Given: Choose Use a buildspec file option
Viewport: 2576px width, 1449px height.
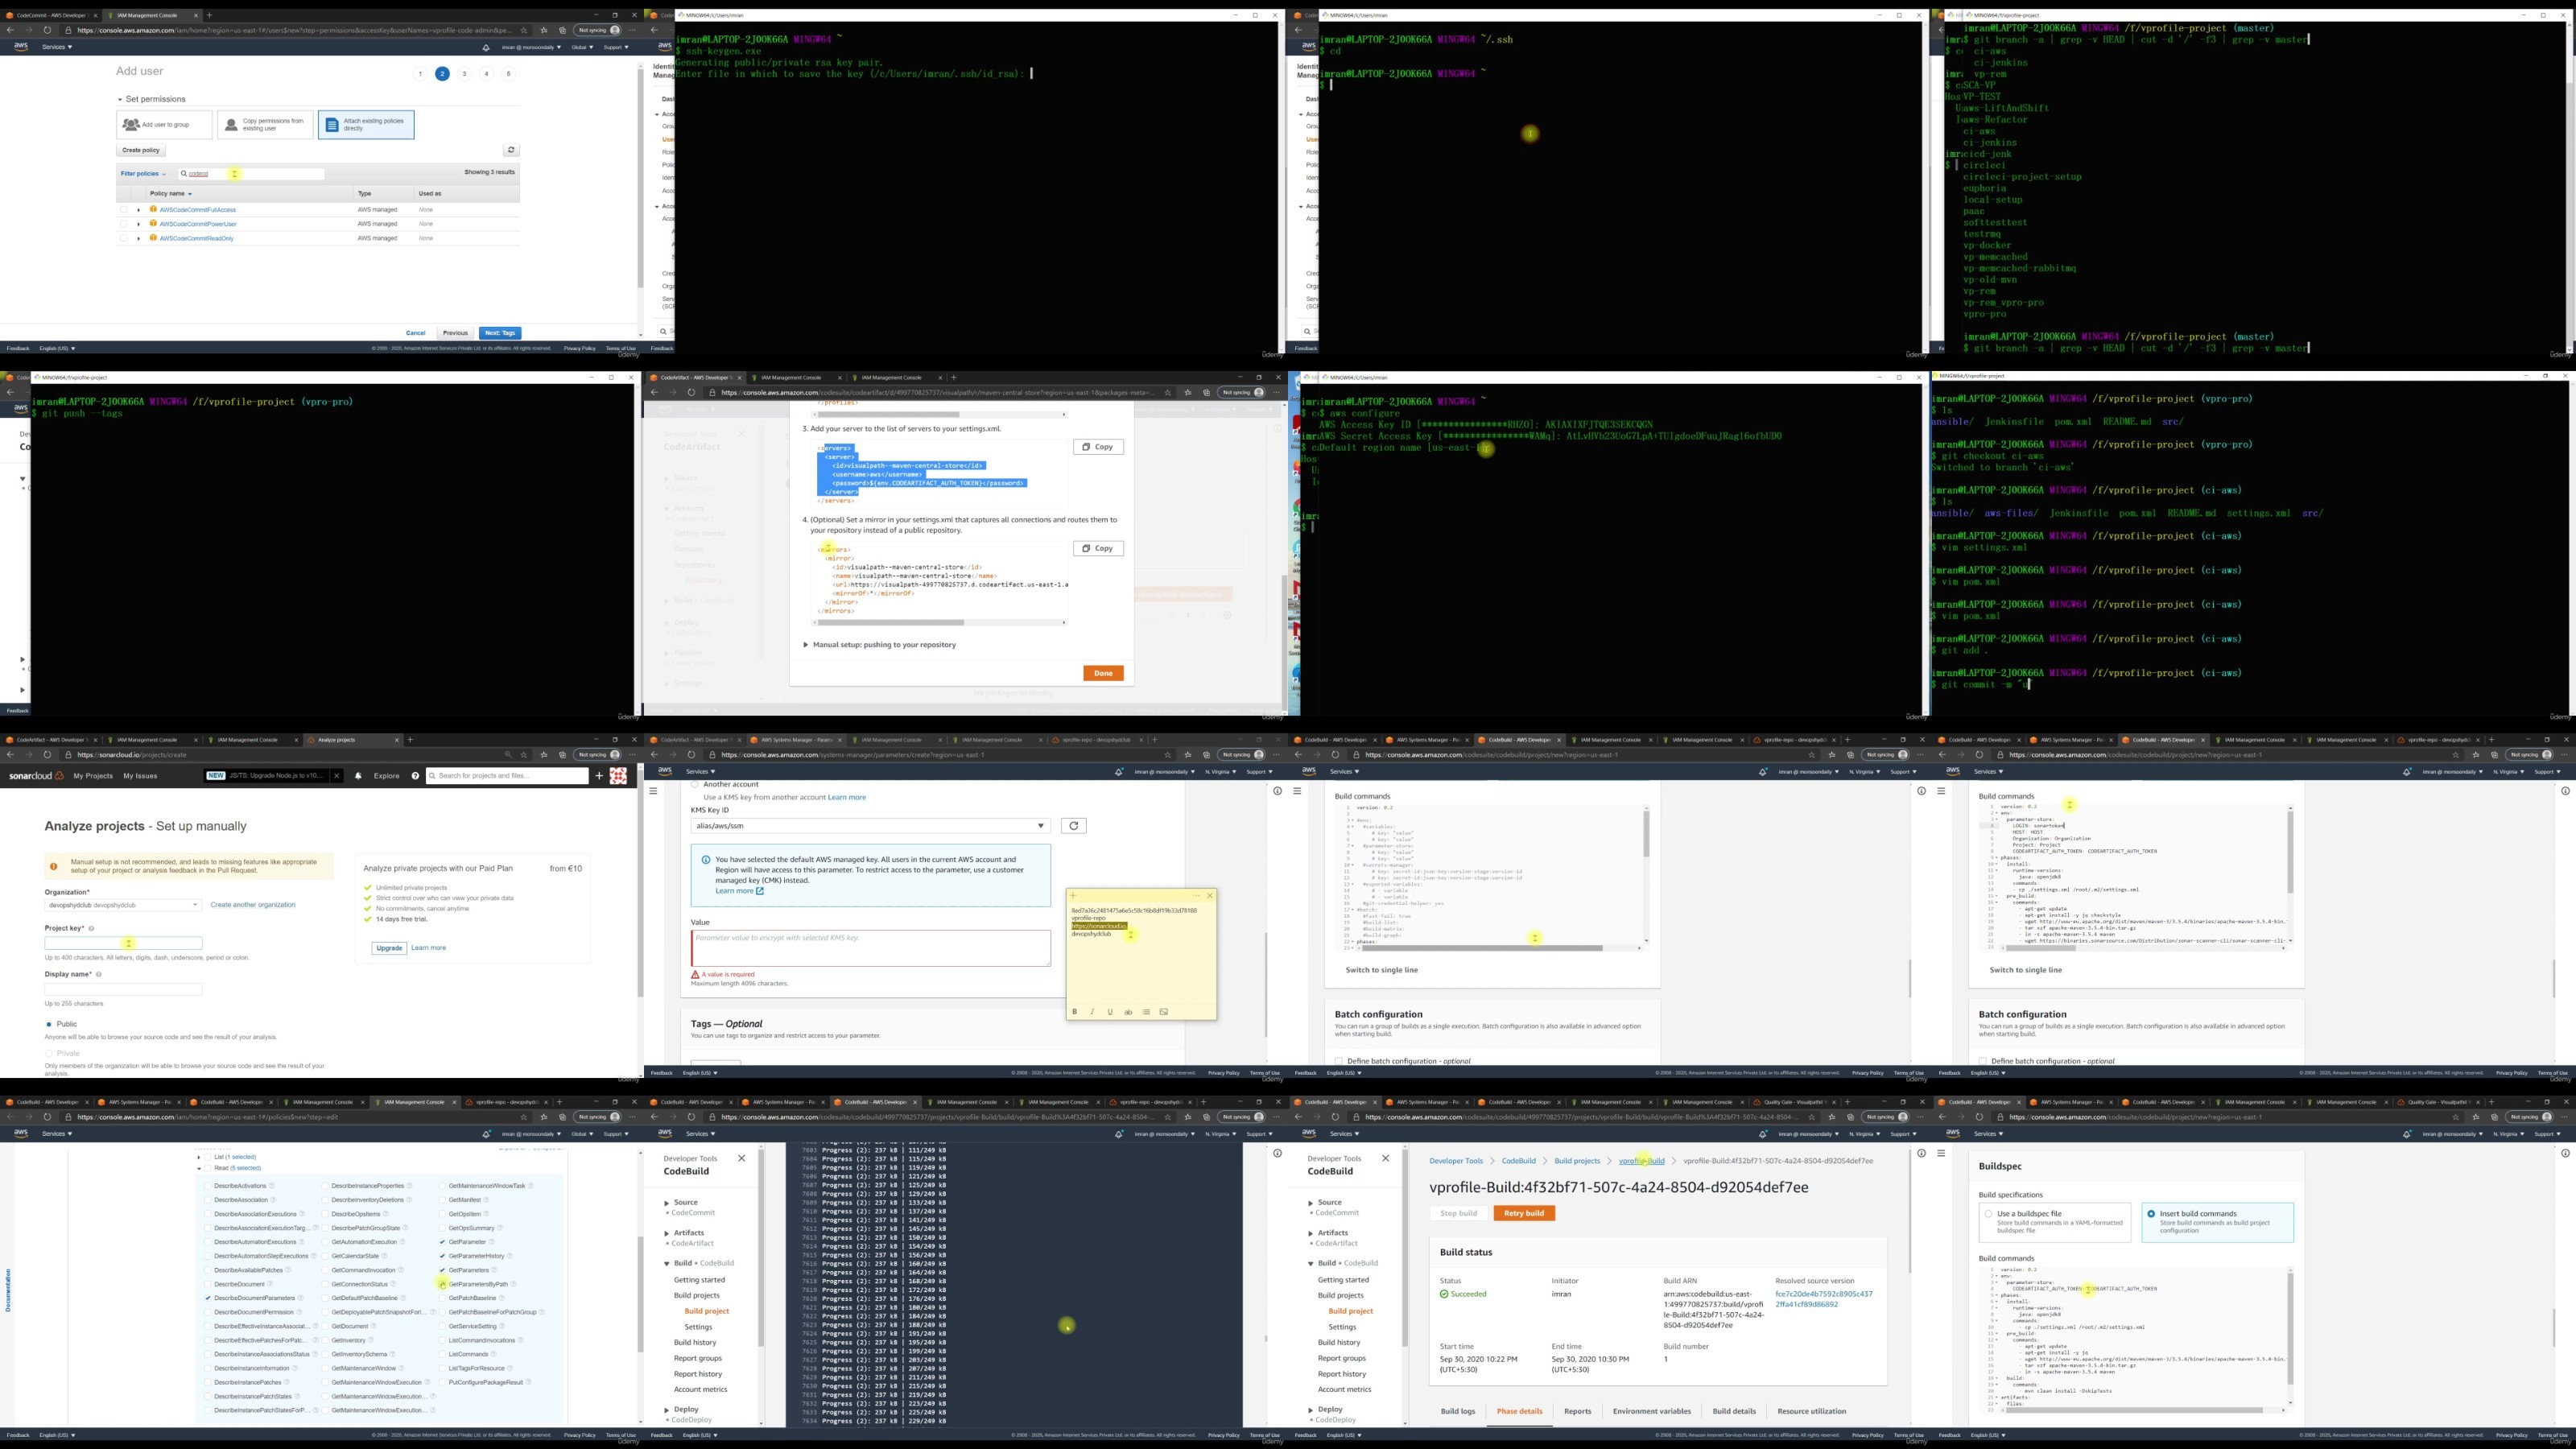Looking at the screenshot, I should tap(1989, 1214).
